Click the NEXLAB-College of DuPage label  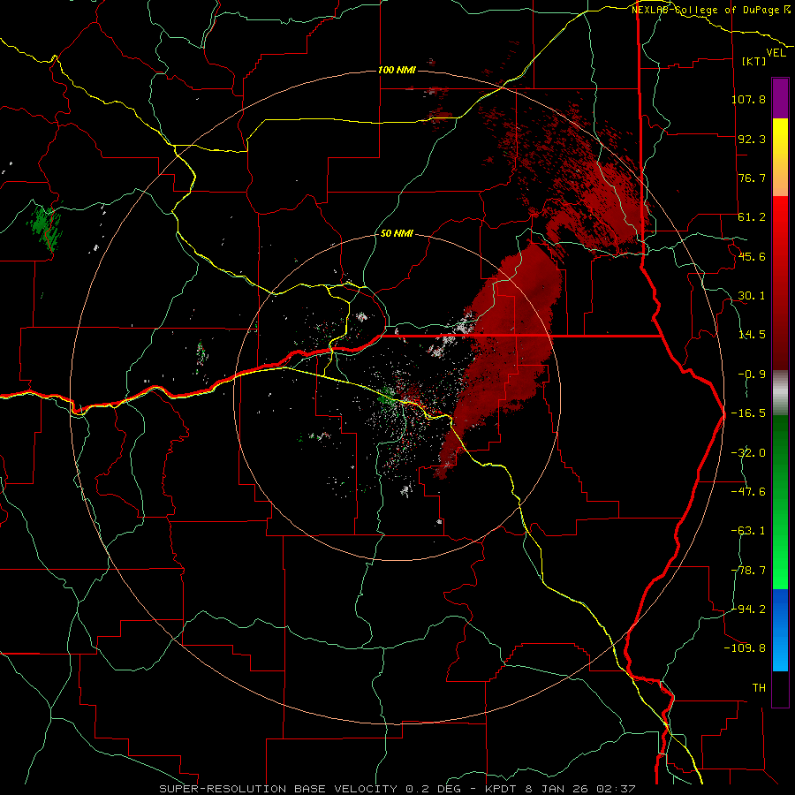(710, 10)
